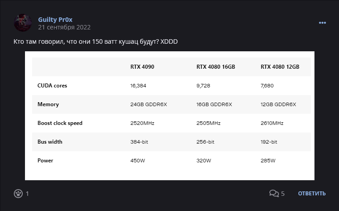React with the paw like icon
Viewport: 339px width, 211px height.
pos(18,194)
